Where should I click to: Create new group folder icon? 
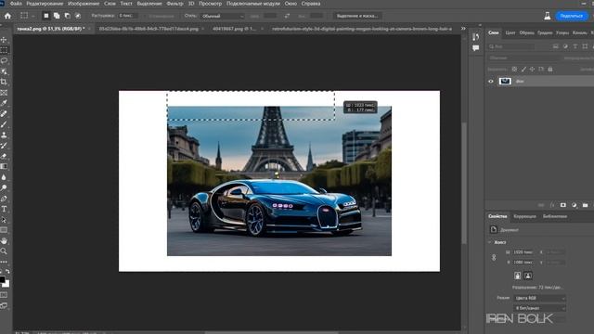pos(586,205)
